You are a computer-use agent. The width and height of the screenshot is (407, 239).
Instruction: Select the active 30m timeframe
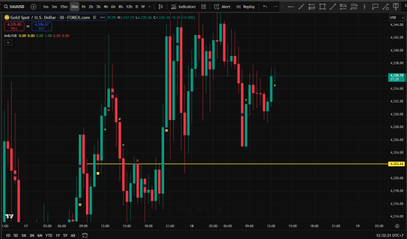tap(74, 6)
